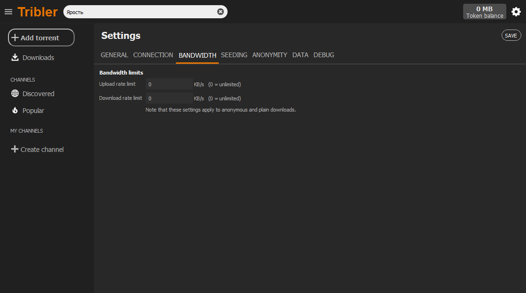Screen dimensions: 526x293
Task: Save the settings
Action: [511, 36]
